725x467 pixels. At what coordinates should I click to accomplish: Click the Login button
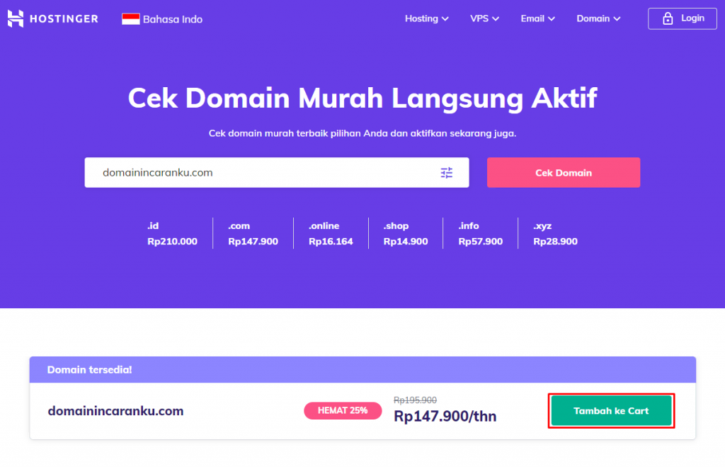pos(682,18)
